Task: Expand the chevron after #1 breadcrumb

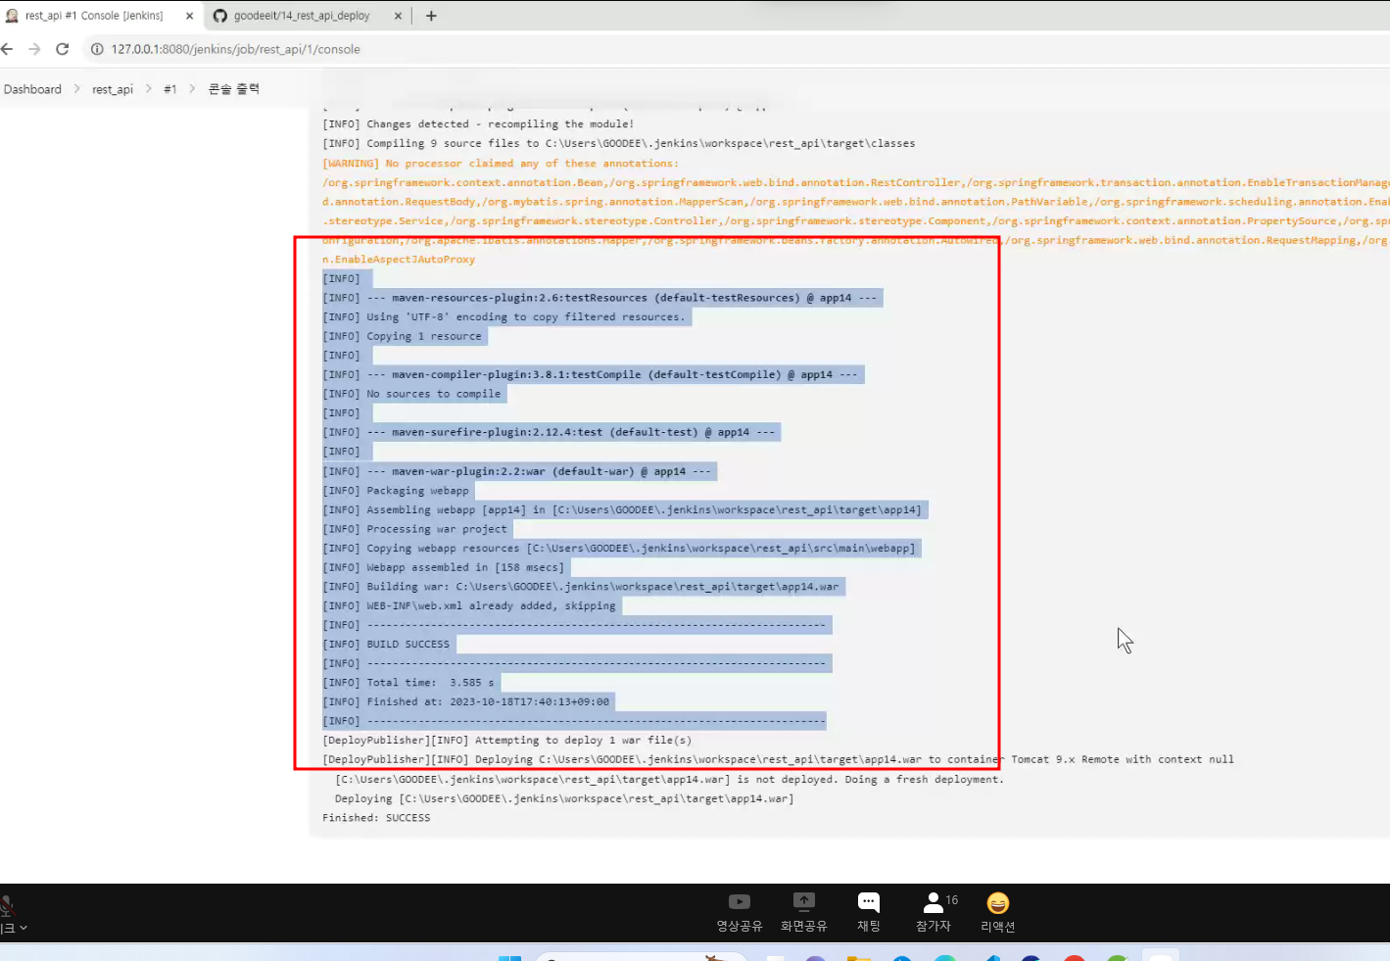Action: pyautogui.click(x=192, y=89)
